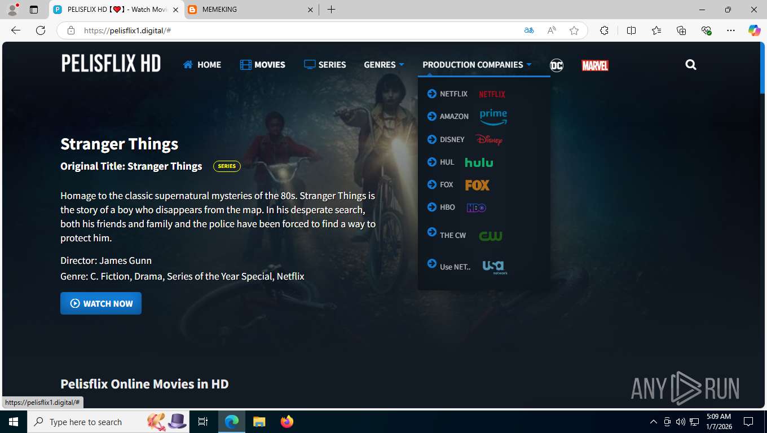Open a new browser tab
Viewport: 767px width, 433px height.
pyautogui.click(x=331, y=10)
